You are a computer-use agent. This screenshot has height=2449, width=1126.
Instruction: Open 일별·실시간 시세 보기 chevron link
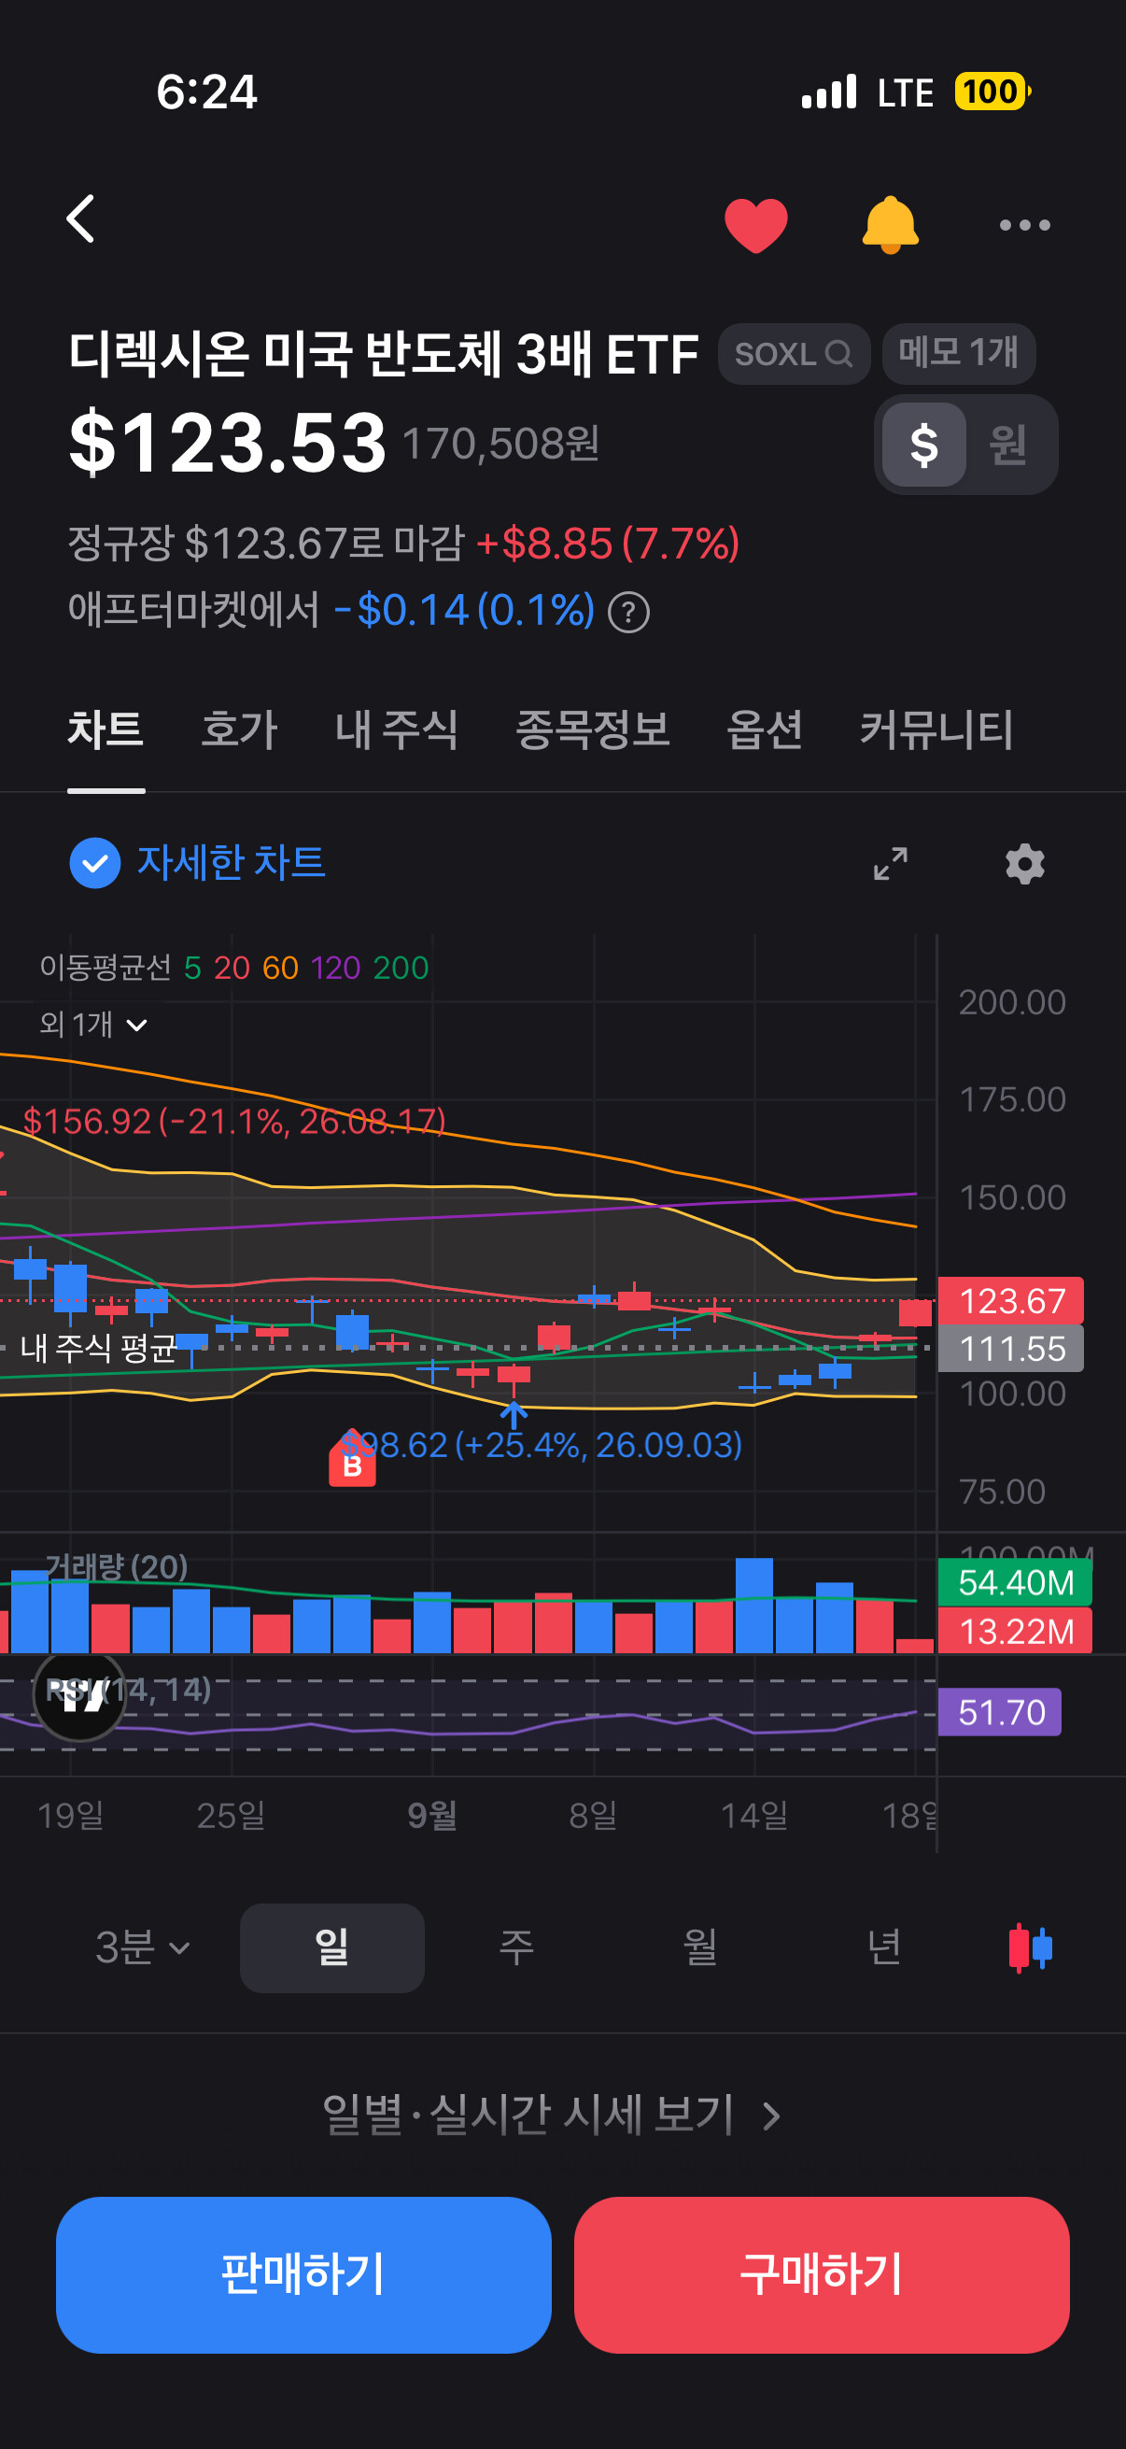[551, 2115]
